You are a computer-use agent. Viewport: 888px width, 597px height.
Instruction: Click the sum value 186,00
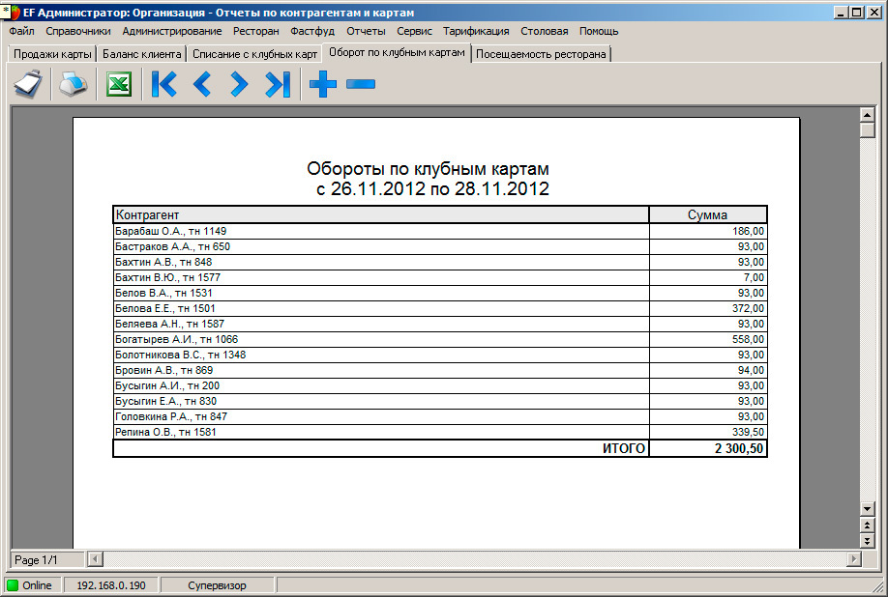click(748, 231)
